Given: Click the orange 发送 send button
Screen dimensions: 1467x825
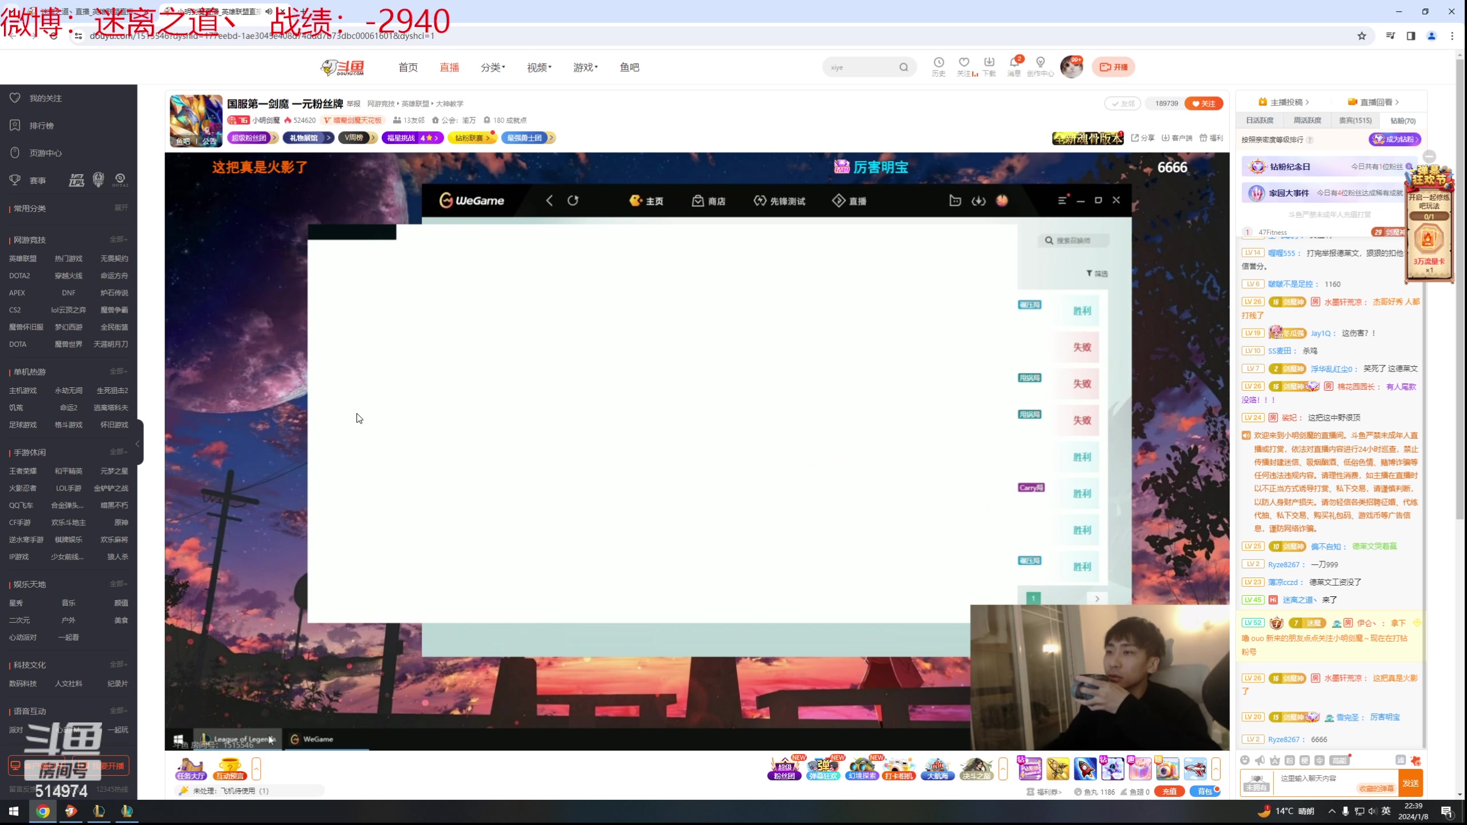Looking at the screenshot, I should coord(1410,783).
